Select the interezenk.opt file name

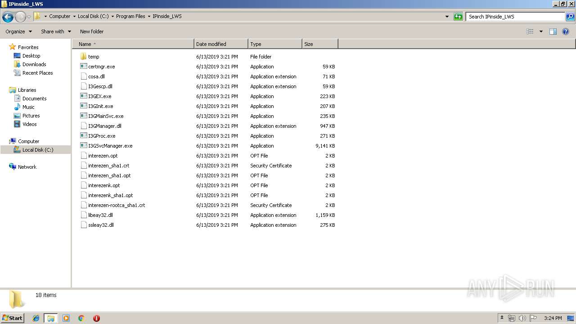(x=104, y=185)
